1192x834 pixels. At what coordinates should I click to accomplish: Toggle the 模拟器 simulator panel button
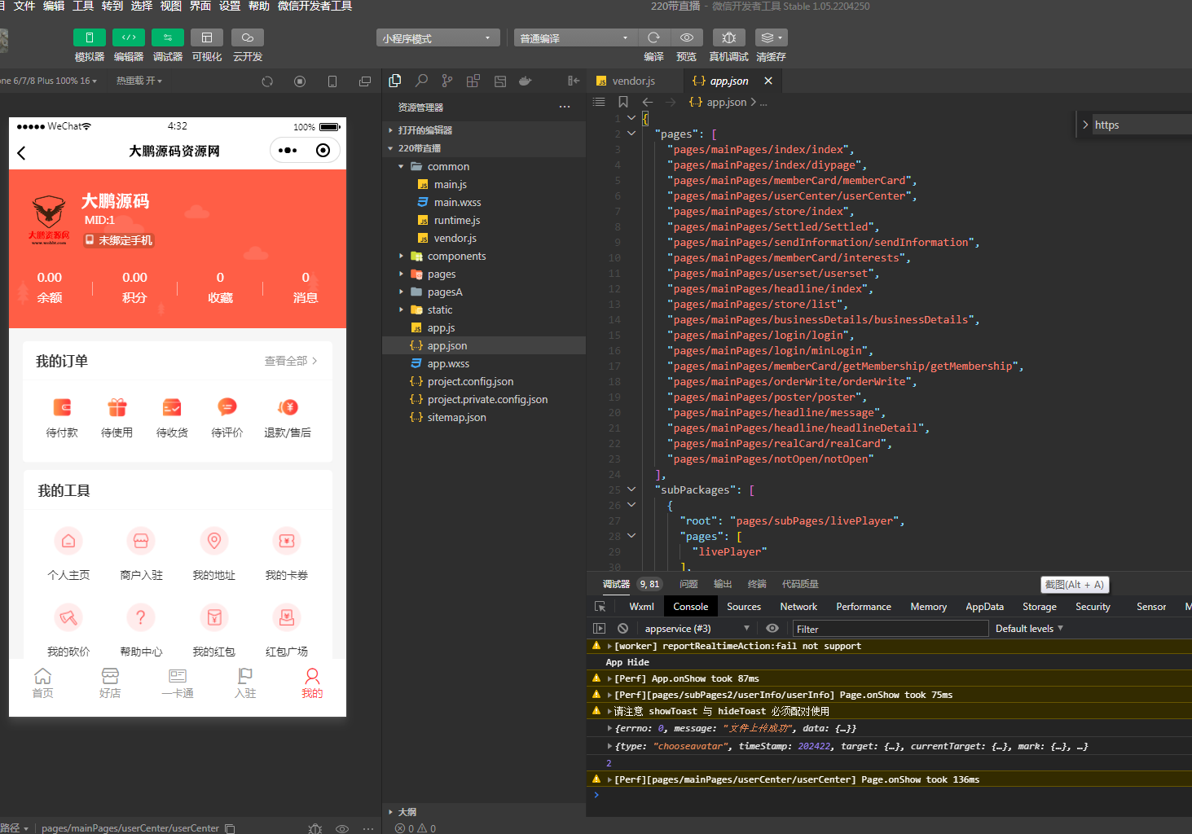pyautogui.click(x=90, y=37)
